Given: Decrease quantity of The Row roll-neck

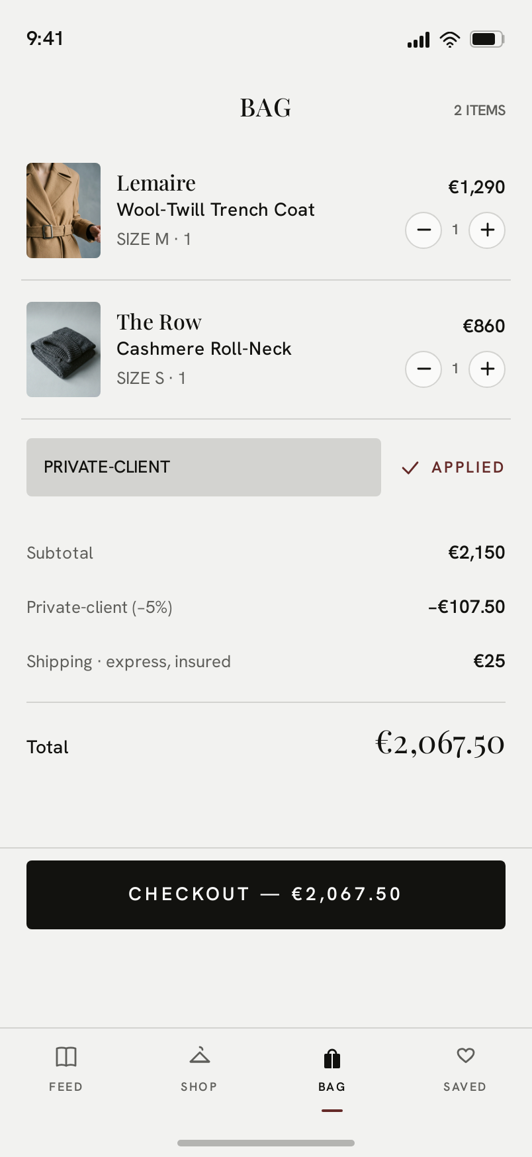Looking at the screenshot, I should pos(423,369).
